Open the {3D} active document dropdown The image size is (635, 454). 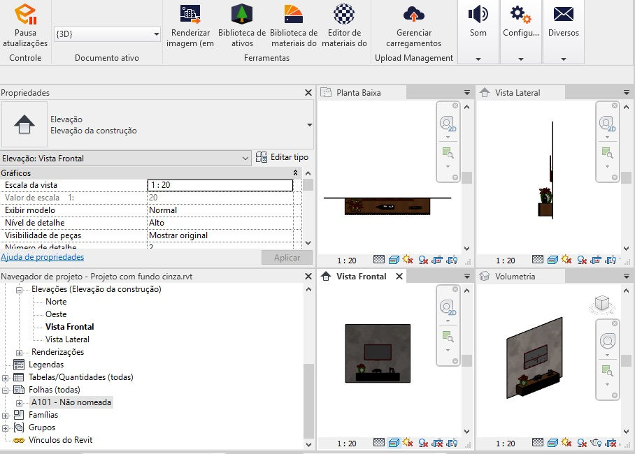point(157,34)
